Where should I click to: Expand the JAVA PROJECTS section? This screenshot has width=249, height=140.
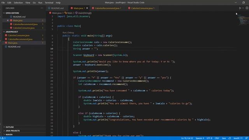coord(12,131)
